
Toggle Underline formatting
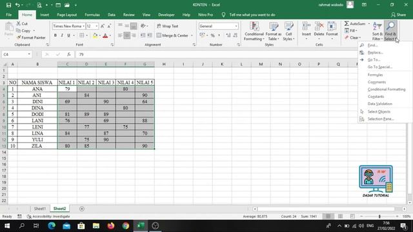[69, 35]
